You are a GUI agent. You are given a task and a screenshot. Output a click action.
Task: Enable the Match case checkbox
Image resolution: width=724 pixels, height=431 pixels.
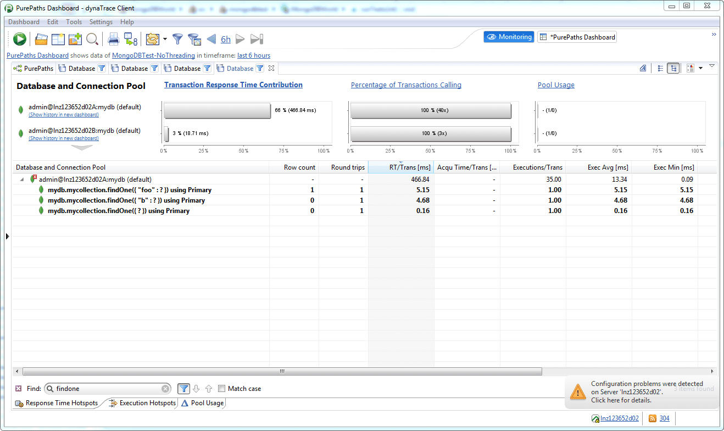221,389
